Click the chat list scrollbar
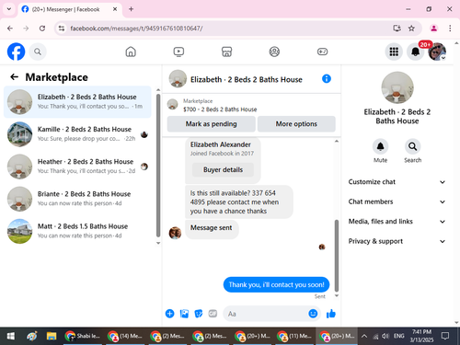The width and height of the screenshot is (460, 345). coord(158,166)
